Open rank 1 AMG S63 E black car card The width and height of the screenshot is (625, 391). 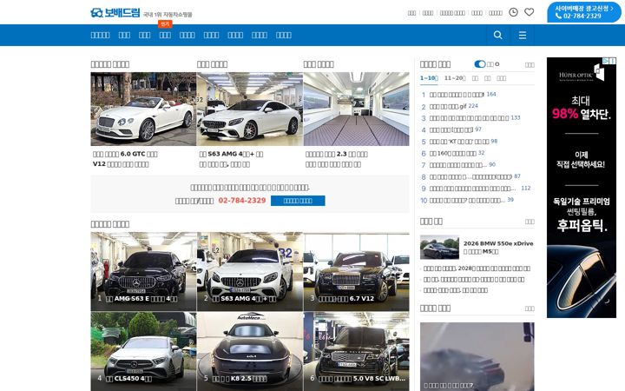click(x=143, y=271)
